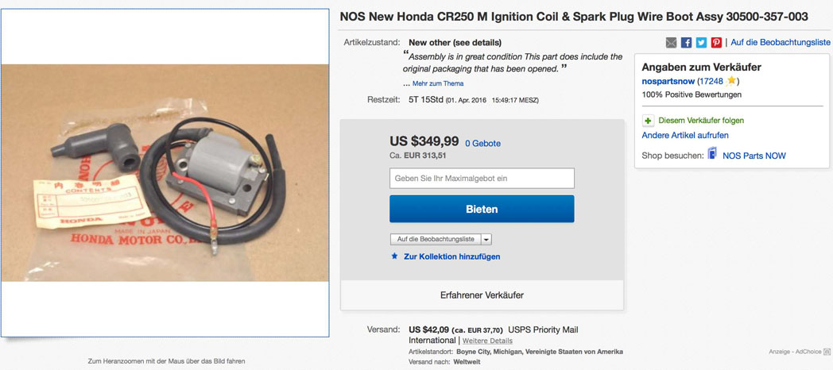Click 'Andere Artikel aufrufen' link

coord(684,135)
